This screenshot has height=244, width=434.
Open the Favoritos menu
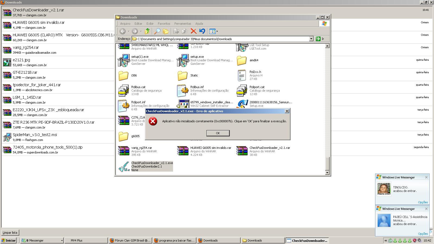164,24
